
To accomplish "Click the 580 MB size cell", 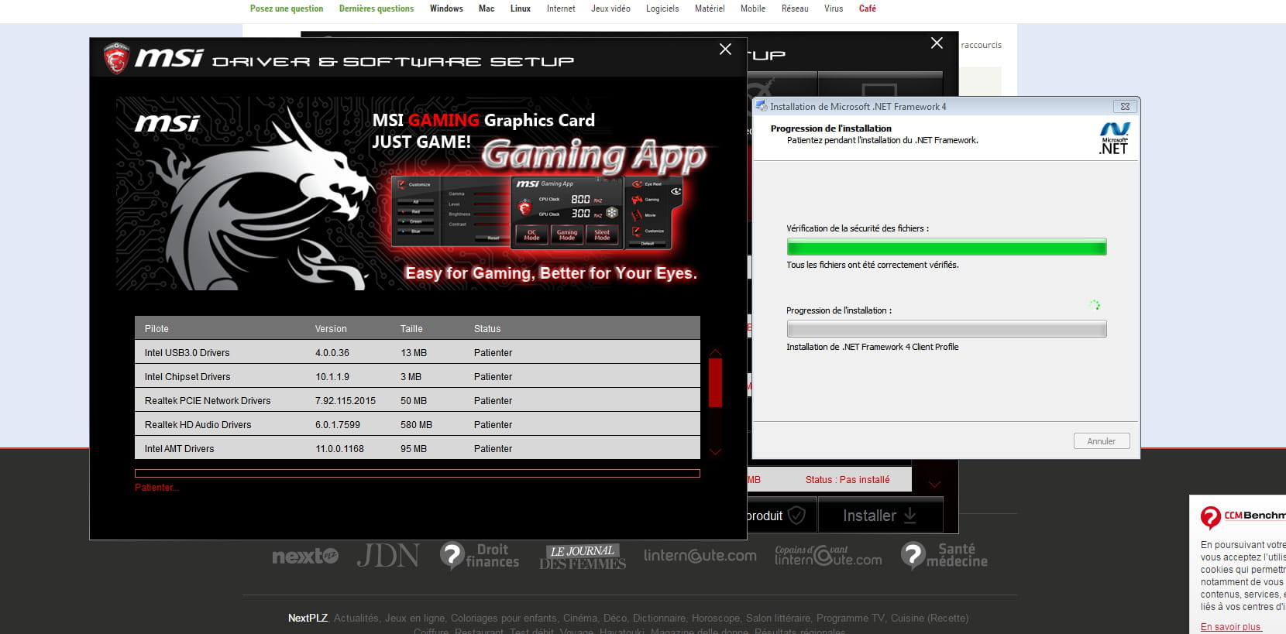I will click(416, 424).
